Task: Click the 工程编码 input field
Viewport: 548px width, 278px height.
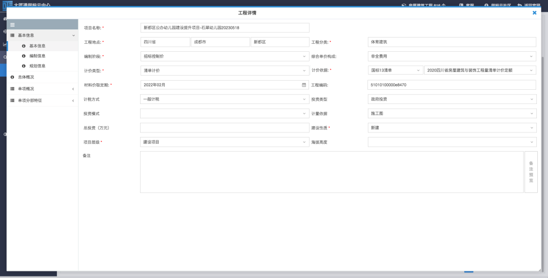Action: pyautogui.click(x=452, y=85)
